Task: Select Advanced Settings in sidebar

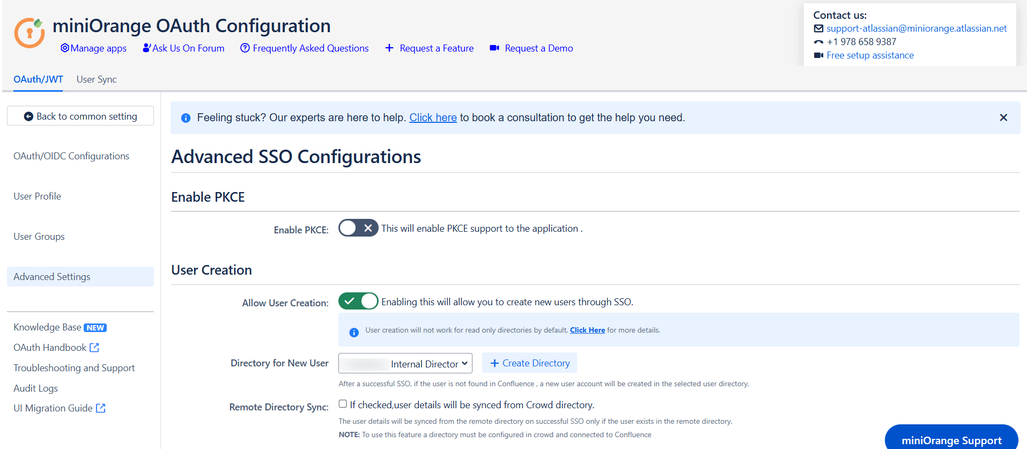Action: 52,277
